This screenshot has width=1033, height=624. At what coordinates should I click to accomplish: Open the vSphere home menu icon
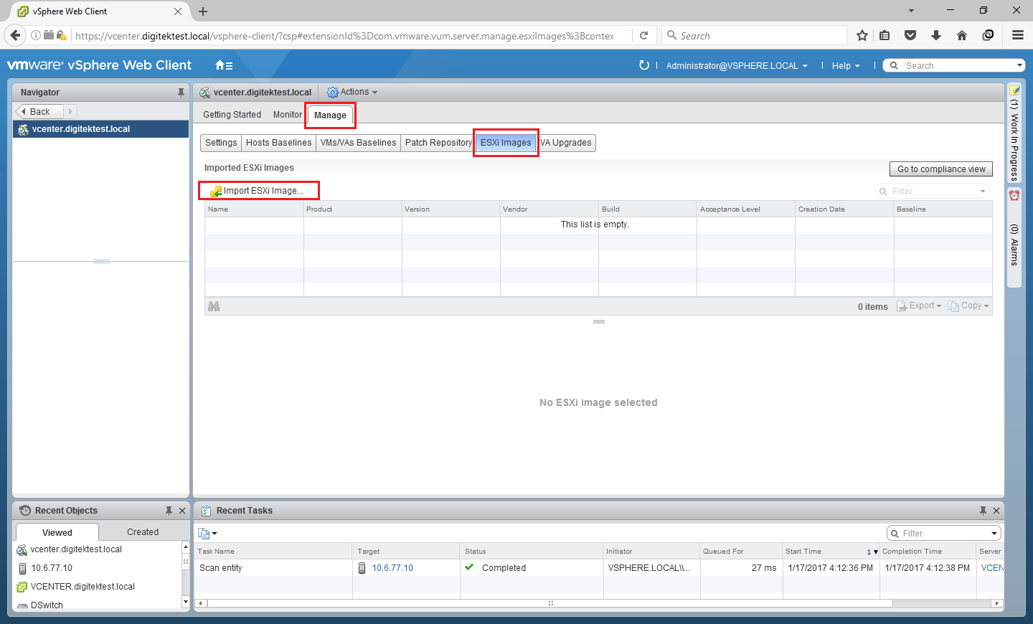[224, 65]
